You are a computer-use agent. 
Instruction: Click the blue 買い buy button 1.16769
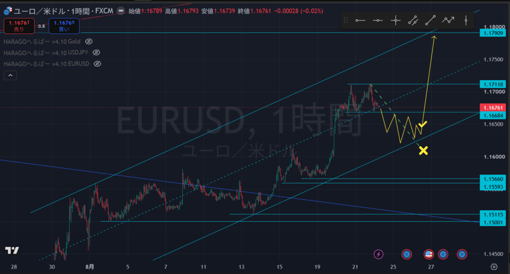[64, 26]
